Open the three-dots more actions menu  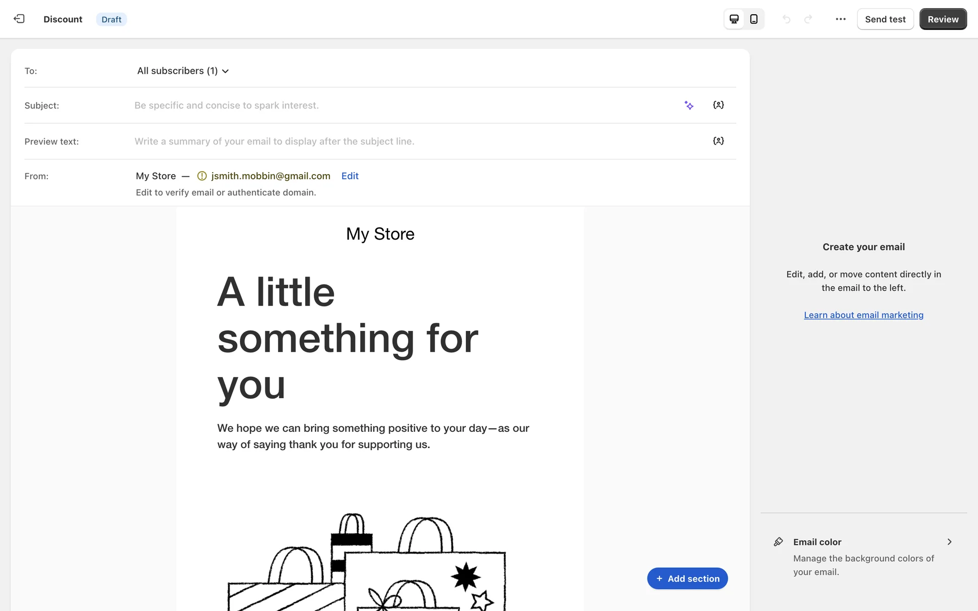(x=840, y=19)
